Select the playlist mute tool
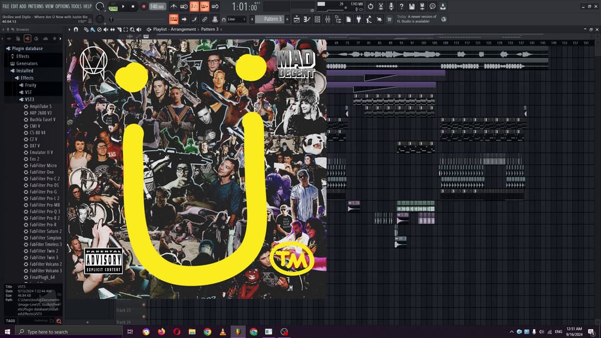Image resolution: width=601 pixels, height=338 pixels. [x=106, y=29]
